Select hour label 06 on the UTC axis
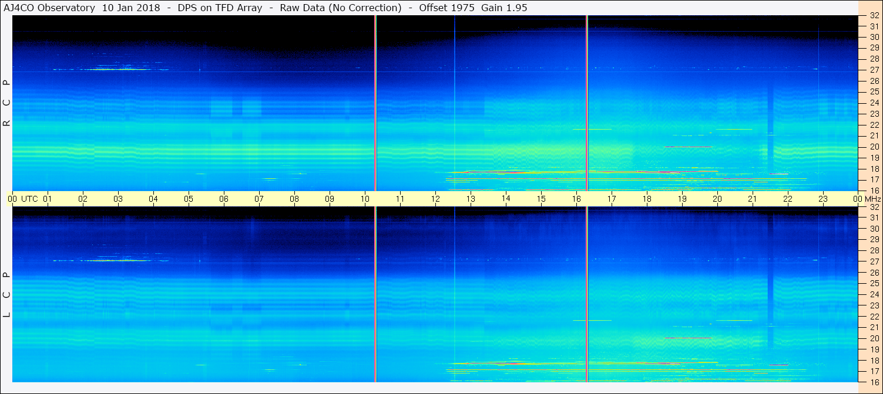 (224, 199)
